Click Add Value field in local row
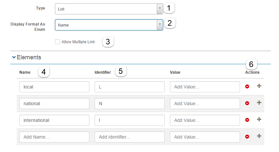This screenshot has height=152, width=279. coord(205,87)
